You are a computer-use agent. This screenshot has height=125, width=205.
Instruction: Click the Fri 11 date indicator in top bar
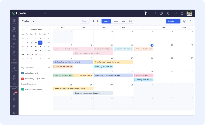[146, 13]
